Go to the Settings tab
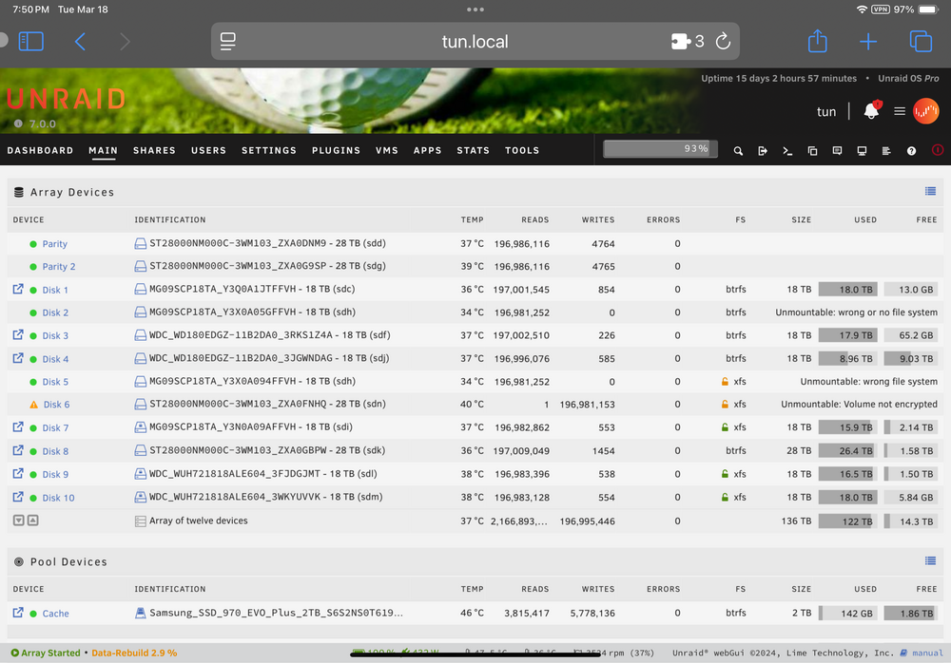The width and height of the screenshot is (951, 663). tap(269, 150)
